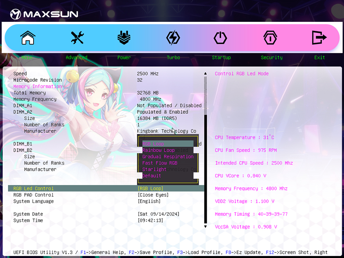Image resolution: width=344 pixels, height=258 pixels.
Task: Click the Memory Information heading
Action: (38, 86)
